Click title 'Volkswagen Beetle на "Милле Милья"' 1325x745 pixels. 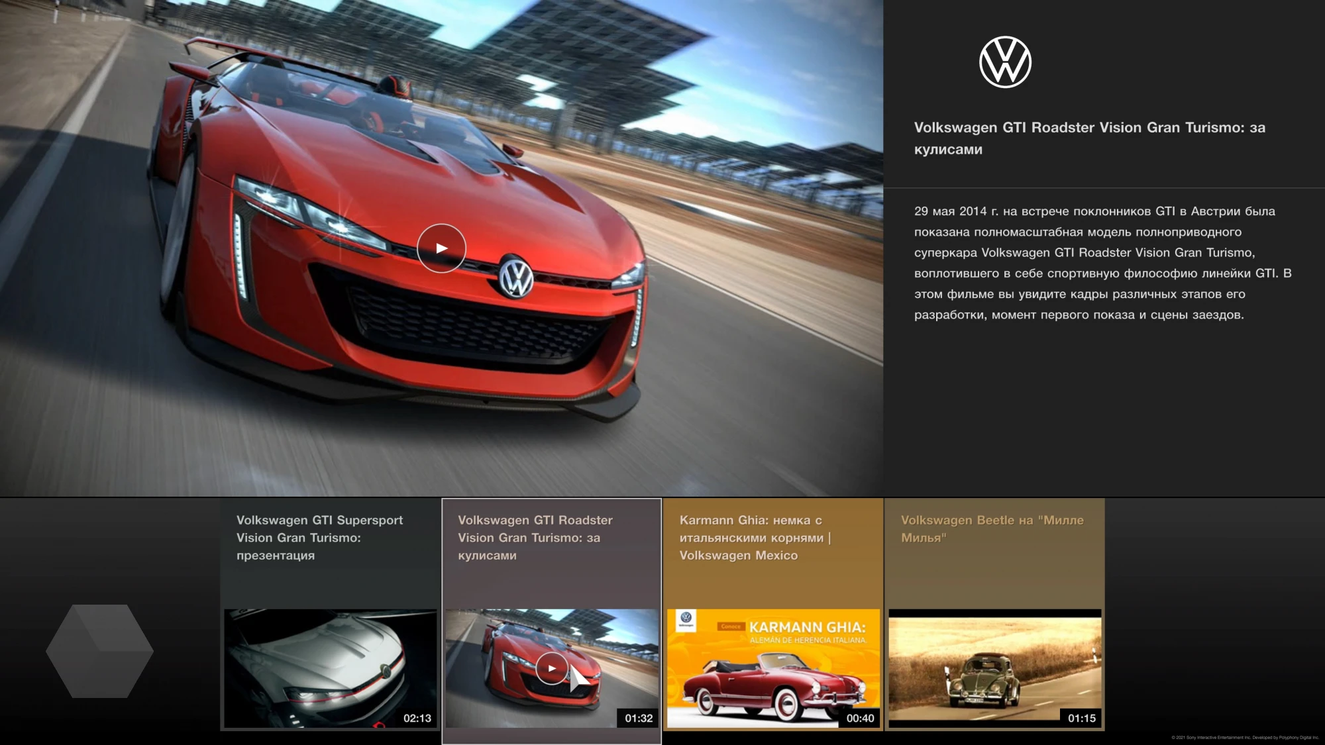[992, 528]
